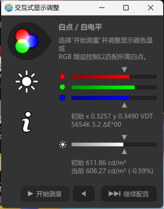Click the DisplayCAL app icon in title bar
This screenshot has width=164, height=209.
[9, 8]
